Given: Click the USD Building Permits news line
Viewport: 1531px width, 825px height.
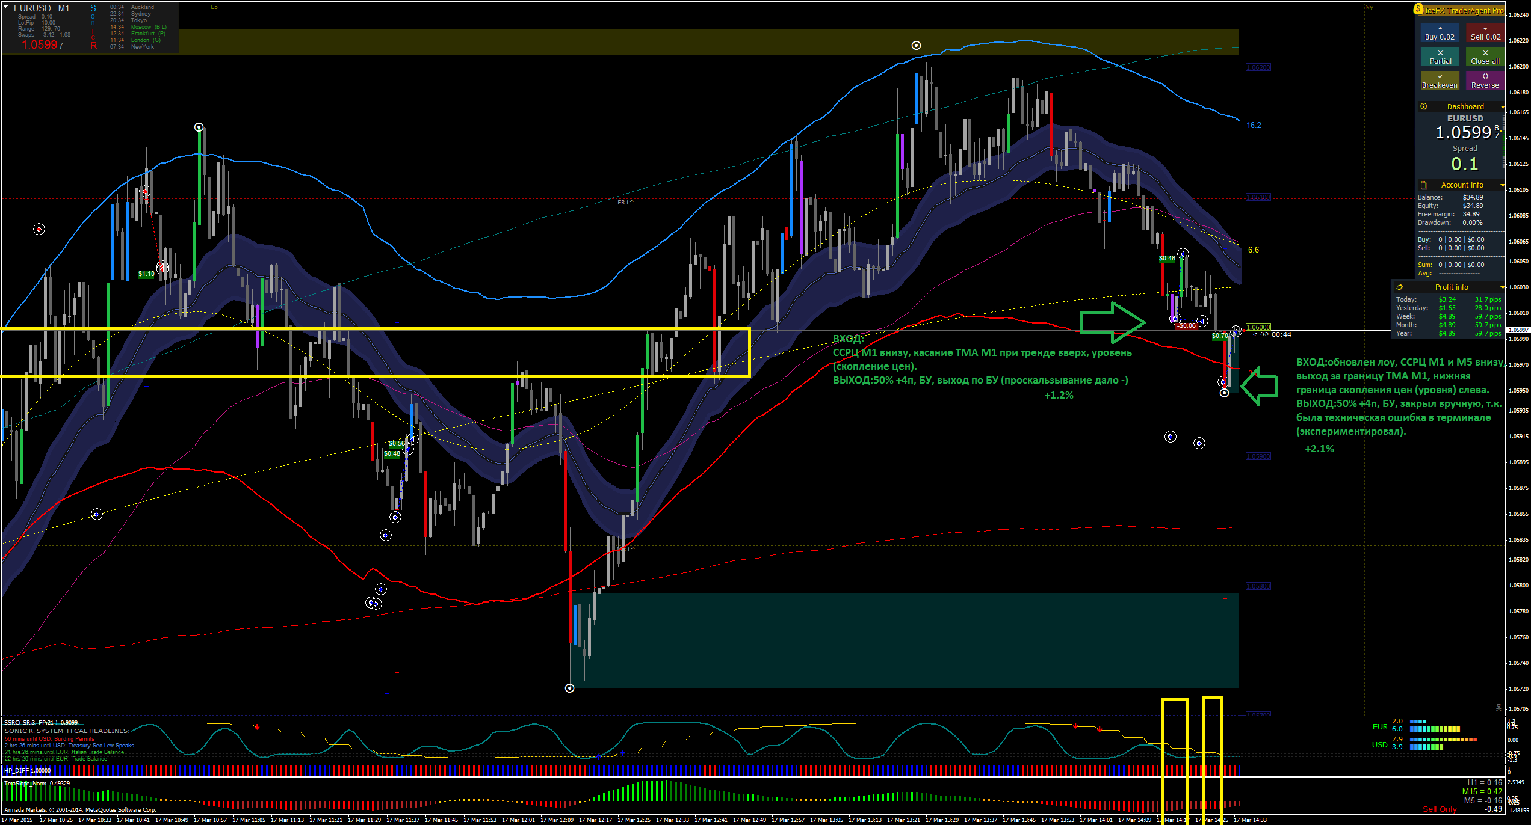Looking at the screenshot, I should (49, 739).
